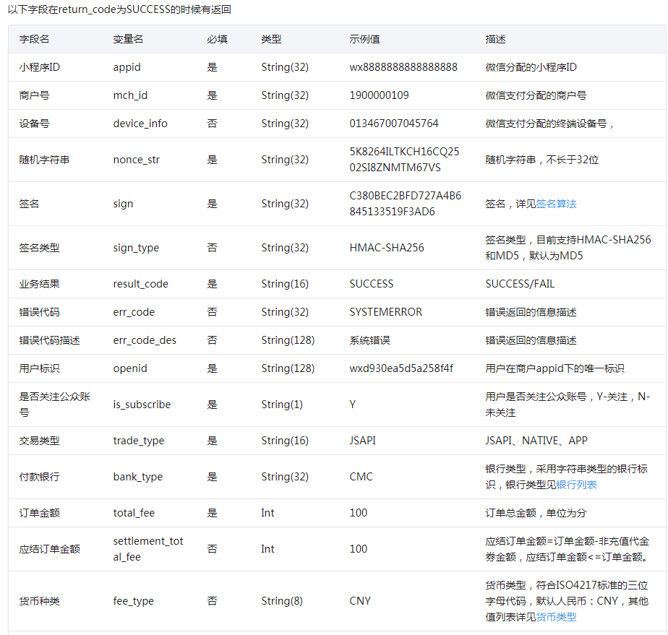Click the 描述 column header
The image size is (668, 635).
tap(495, 39)
